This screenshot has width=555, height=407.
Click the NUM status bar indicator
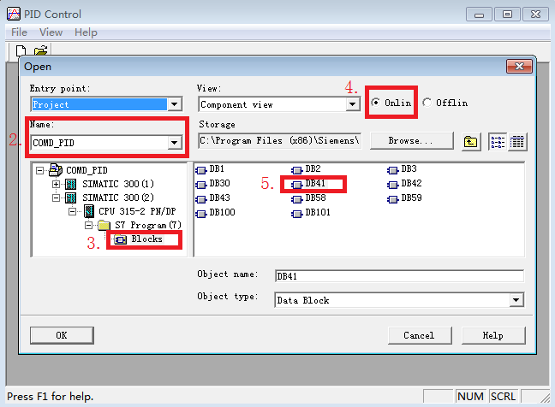[x=471, y=397]
